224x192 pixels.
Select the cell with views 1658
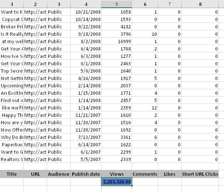[x=116, y=12]
